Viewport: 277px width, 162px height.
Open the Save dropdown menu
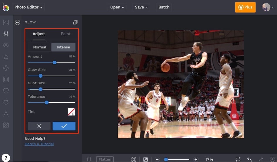(141, 7)
